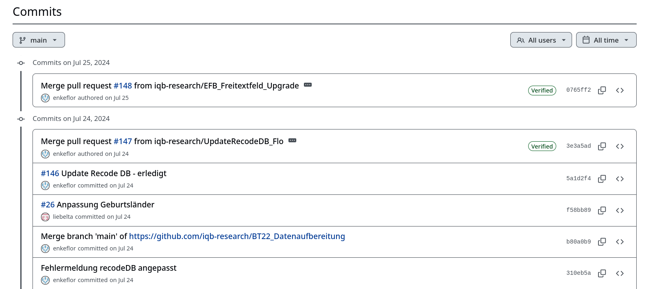Expand commit description for pull request #148
646x289 pixels.
point(308,85)
